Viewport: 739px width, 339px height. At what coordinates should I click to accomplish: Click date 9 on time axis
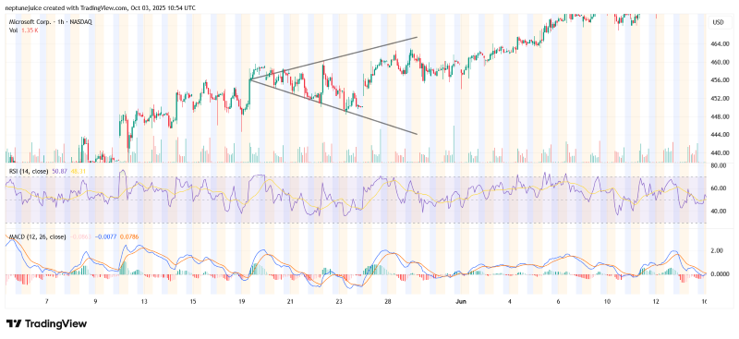95,302
